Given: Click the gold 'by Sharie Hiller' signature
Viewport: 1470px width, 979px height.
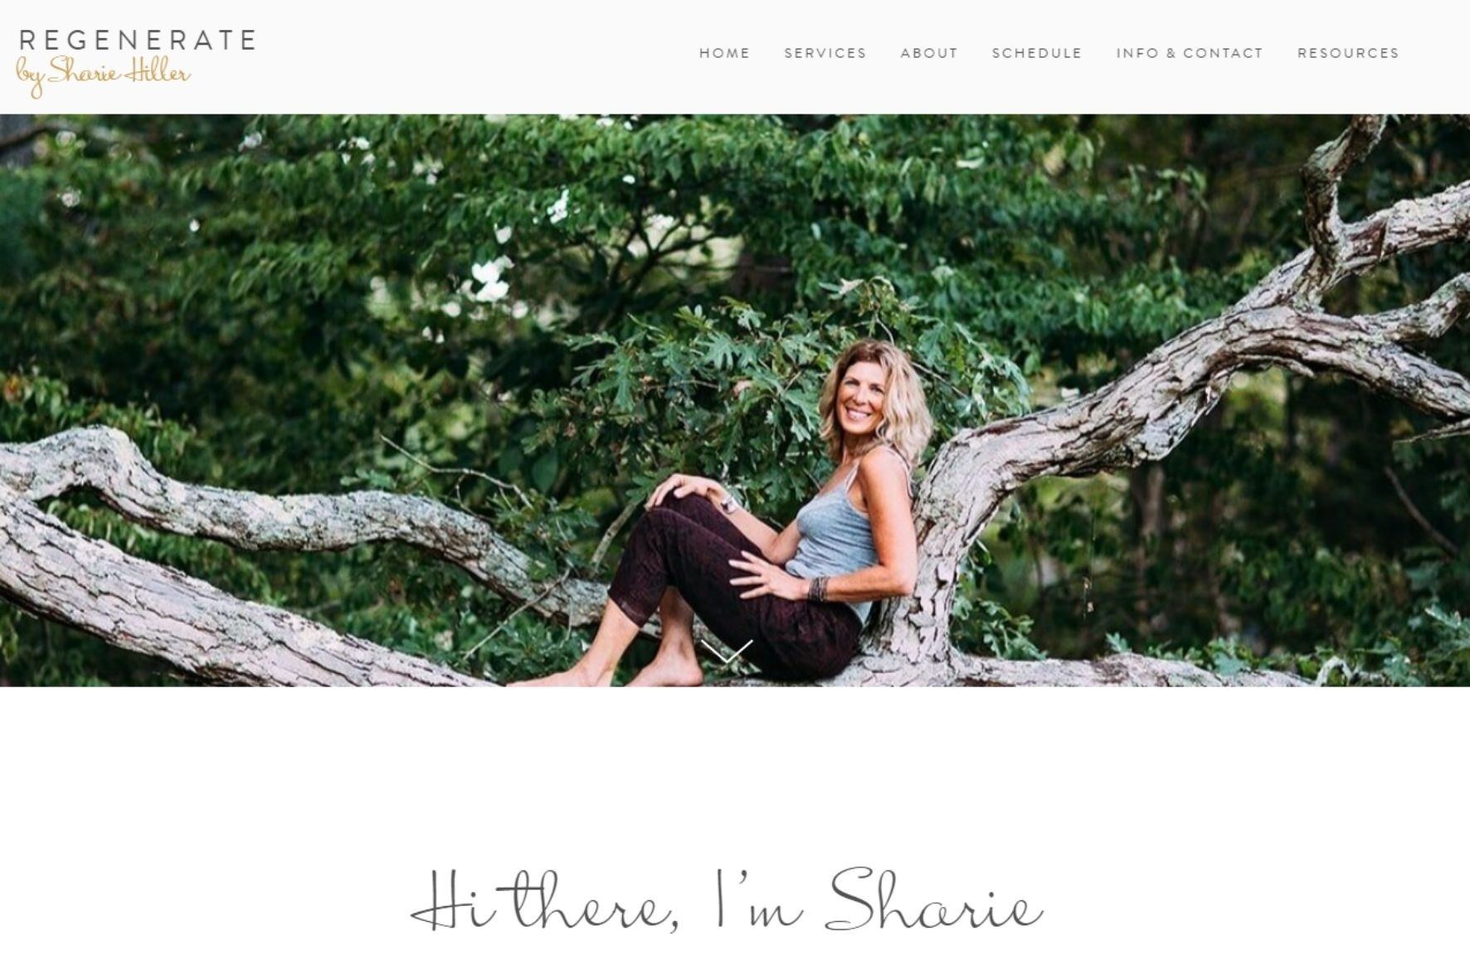Looking at the screenshot, I should coord(104,77).
